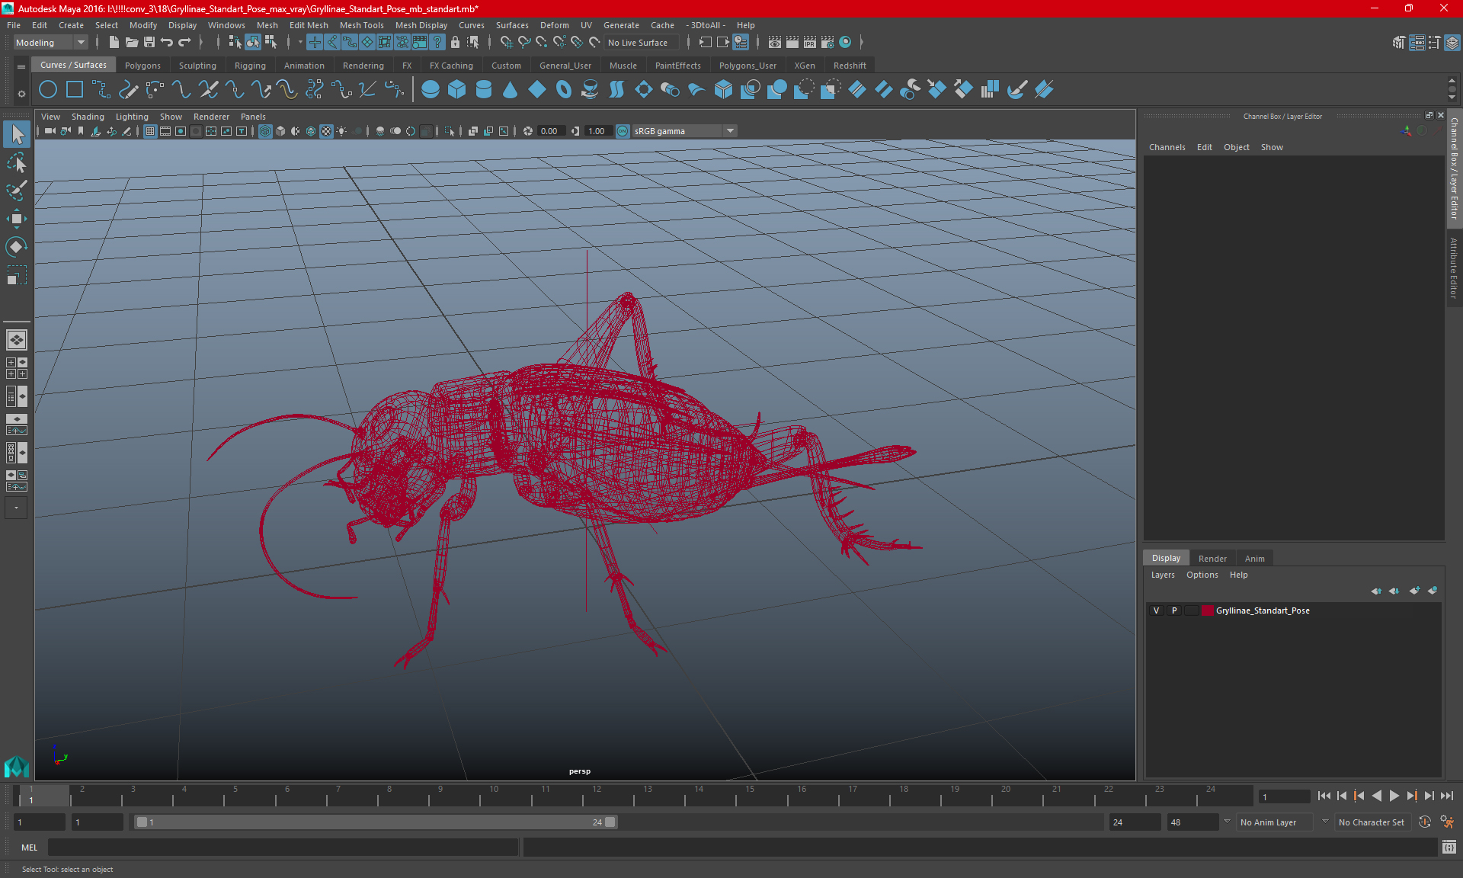Toggle wireframe shading in viewport toolbar
Screen dimensions: 1463x878
(265, 131)
